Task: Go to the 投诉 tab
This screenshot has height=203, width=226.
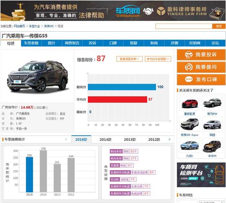Action: 93,43
